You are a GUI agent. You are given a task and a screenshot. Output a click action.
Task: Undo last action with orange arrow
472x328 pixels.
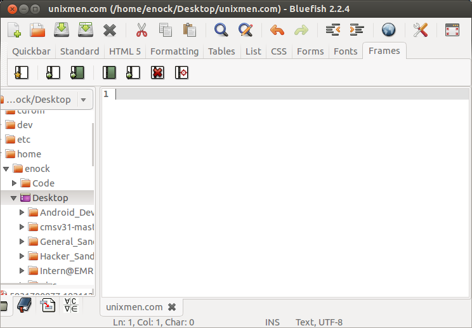click(x=277, y=30)
